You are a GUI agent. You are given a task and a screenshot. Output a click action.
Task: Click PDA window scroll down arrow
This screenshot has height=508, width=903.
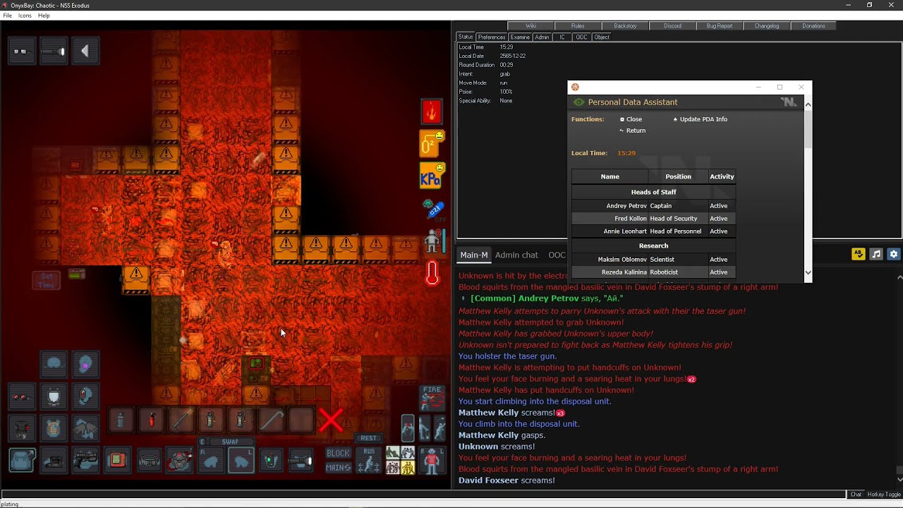click(808, 272)
